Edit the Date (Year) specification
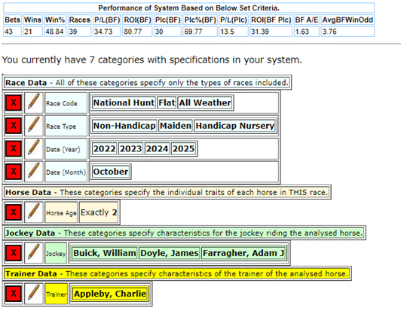The width and height of the screenshot is (401, 317). pos(34,148)
